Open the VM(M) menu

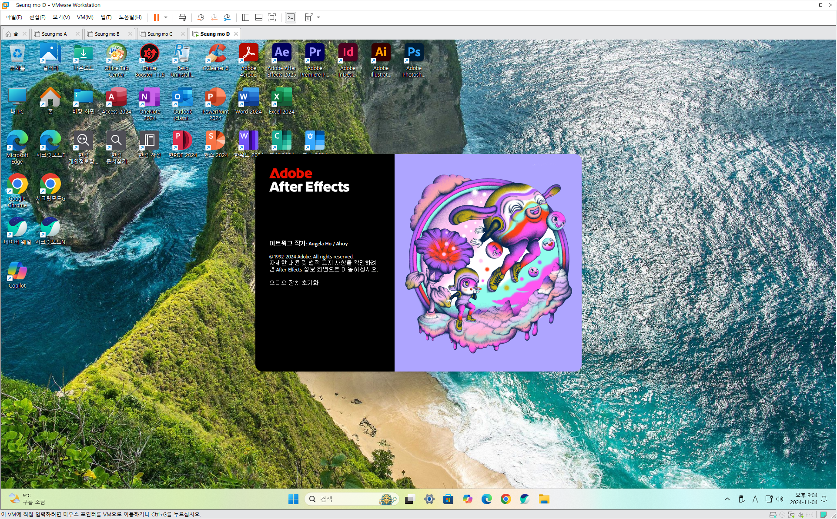point(85,17)
